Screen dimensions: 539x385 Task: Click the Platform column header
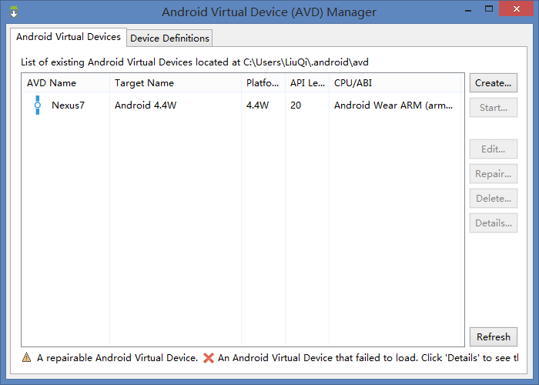tap(263, 83)
